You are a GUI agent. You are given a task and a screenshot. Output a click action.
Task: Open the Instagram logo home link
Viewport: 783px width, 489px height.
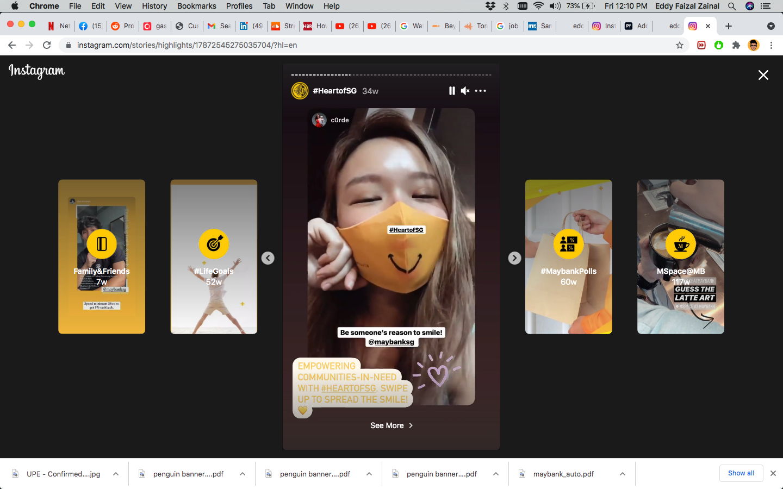click(36, 71)
